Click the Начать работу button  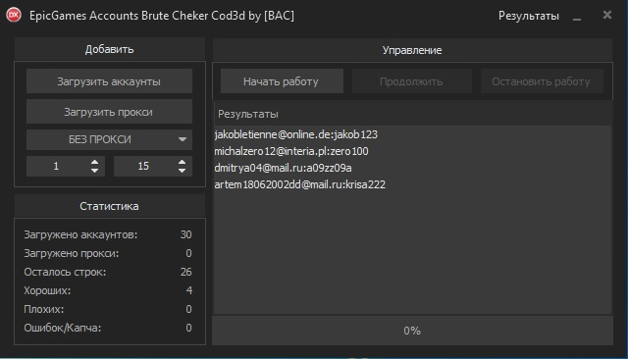tap(282, 81)
